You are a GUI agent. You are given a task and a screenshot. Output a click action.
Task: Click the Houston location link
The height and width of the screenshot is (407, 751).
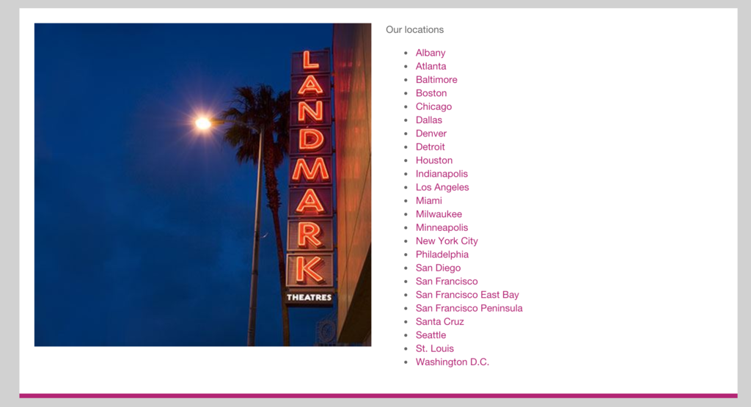pyautogui.click(x=433, y=161)
